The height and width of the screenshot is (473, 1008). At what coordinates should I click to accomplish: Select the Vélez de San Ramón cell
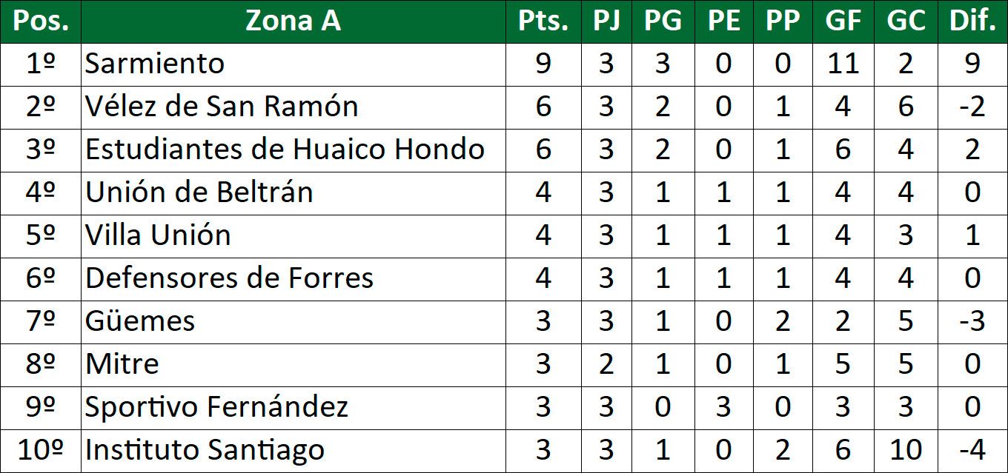[222, 107]
